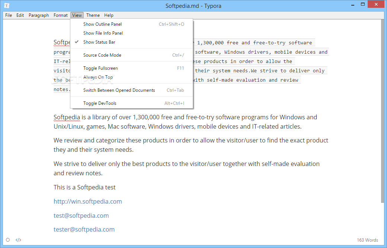Open the File menu
387x248 pixels.
pos(9,15)
